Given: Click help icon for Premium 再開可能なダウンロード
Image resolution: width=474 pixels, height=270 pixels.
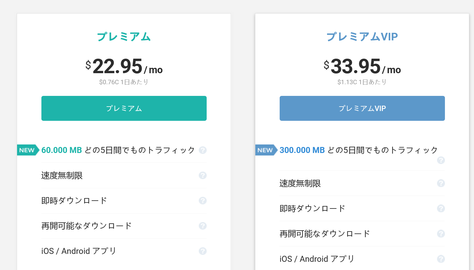Looking at the screenshot, I should point(203,226).
